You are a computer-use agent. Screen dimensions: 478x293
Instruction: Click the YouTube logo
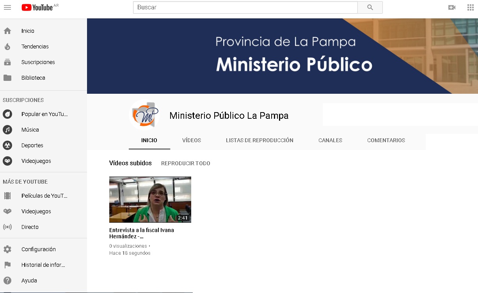tap(37, 7)
